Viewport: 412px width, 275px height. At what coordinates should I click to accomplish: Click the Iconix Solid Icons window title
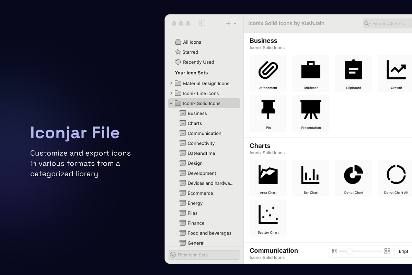click(x=286, y=23)
